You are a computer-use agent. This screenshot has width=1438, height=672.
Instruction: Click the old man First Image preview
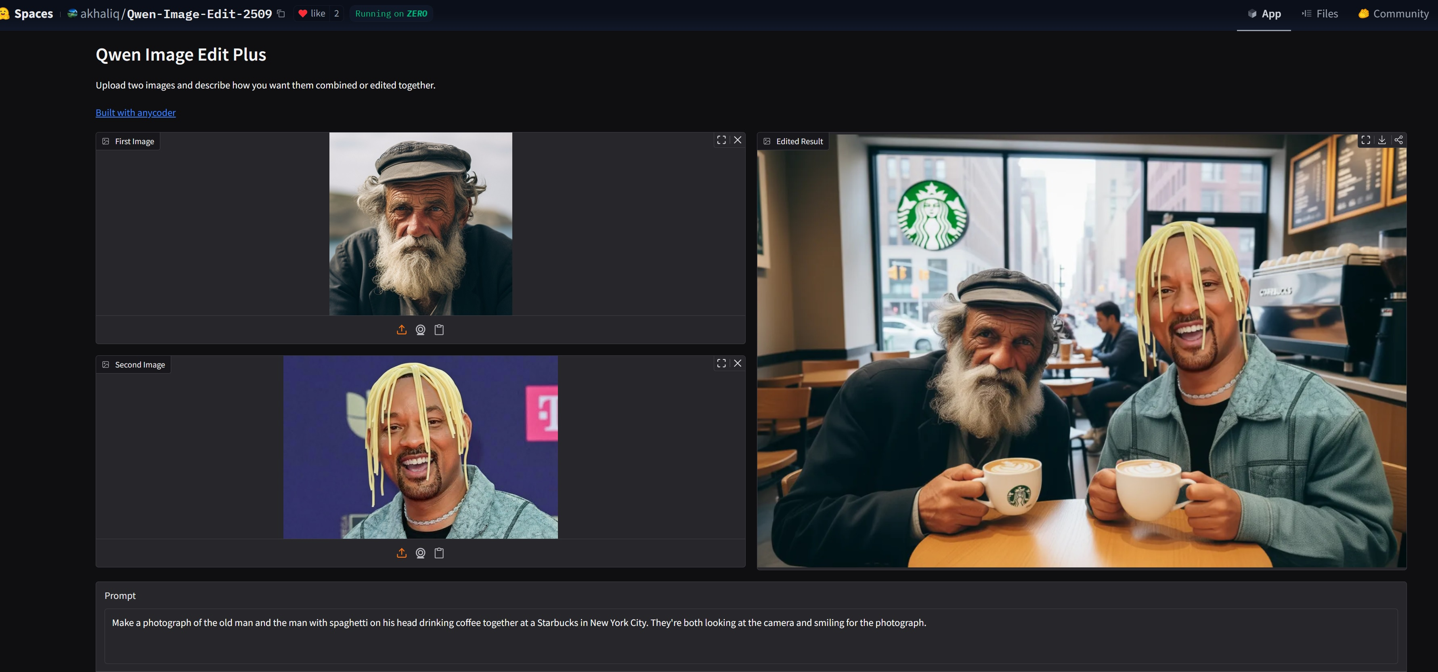[x=420, y=223]
